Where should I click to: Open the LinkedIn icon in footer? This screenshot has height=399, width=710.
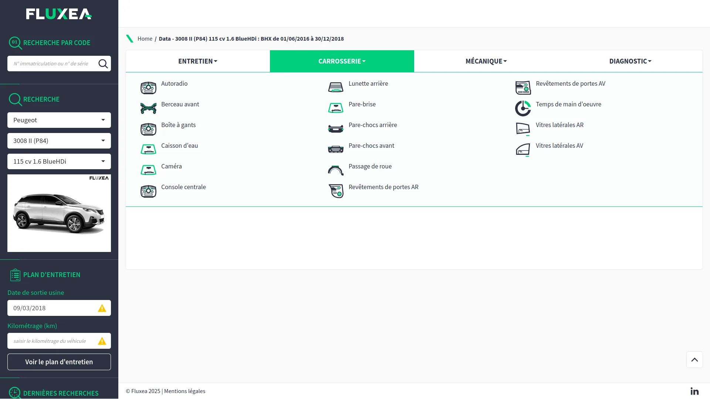point(694,391)
